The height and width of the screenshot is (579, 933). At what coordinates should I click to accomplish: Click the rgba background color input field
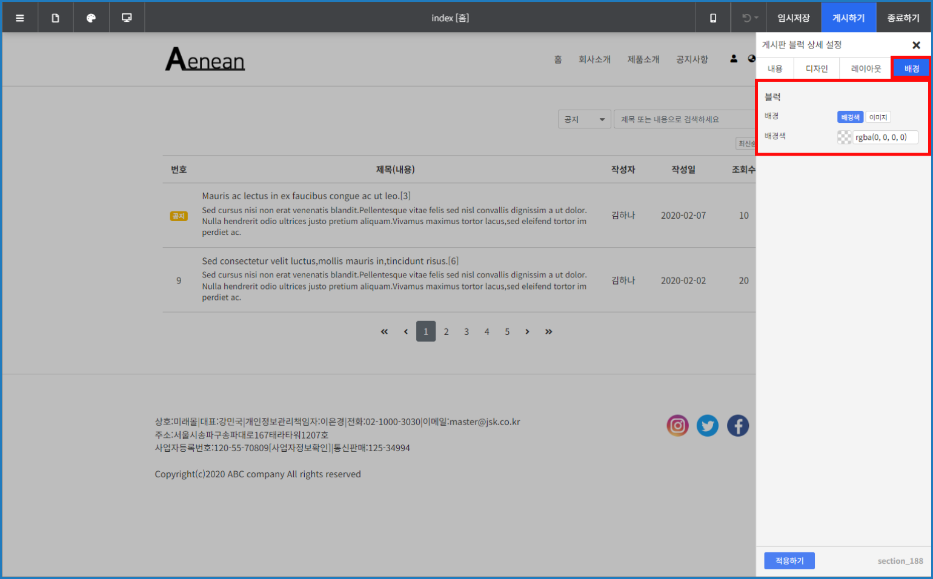(885, 137)
